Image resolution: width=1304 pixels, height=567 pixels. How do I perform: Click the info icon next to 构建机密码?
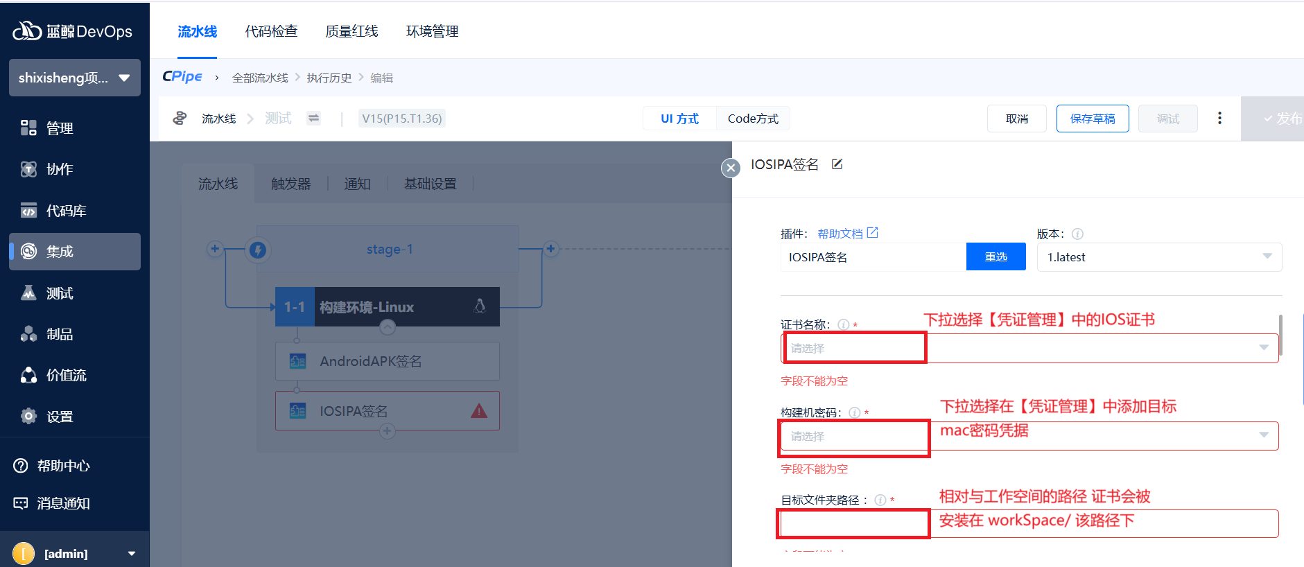(x=854, y=412)
